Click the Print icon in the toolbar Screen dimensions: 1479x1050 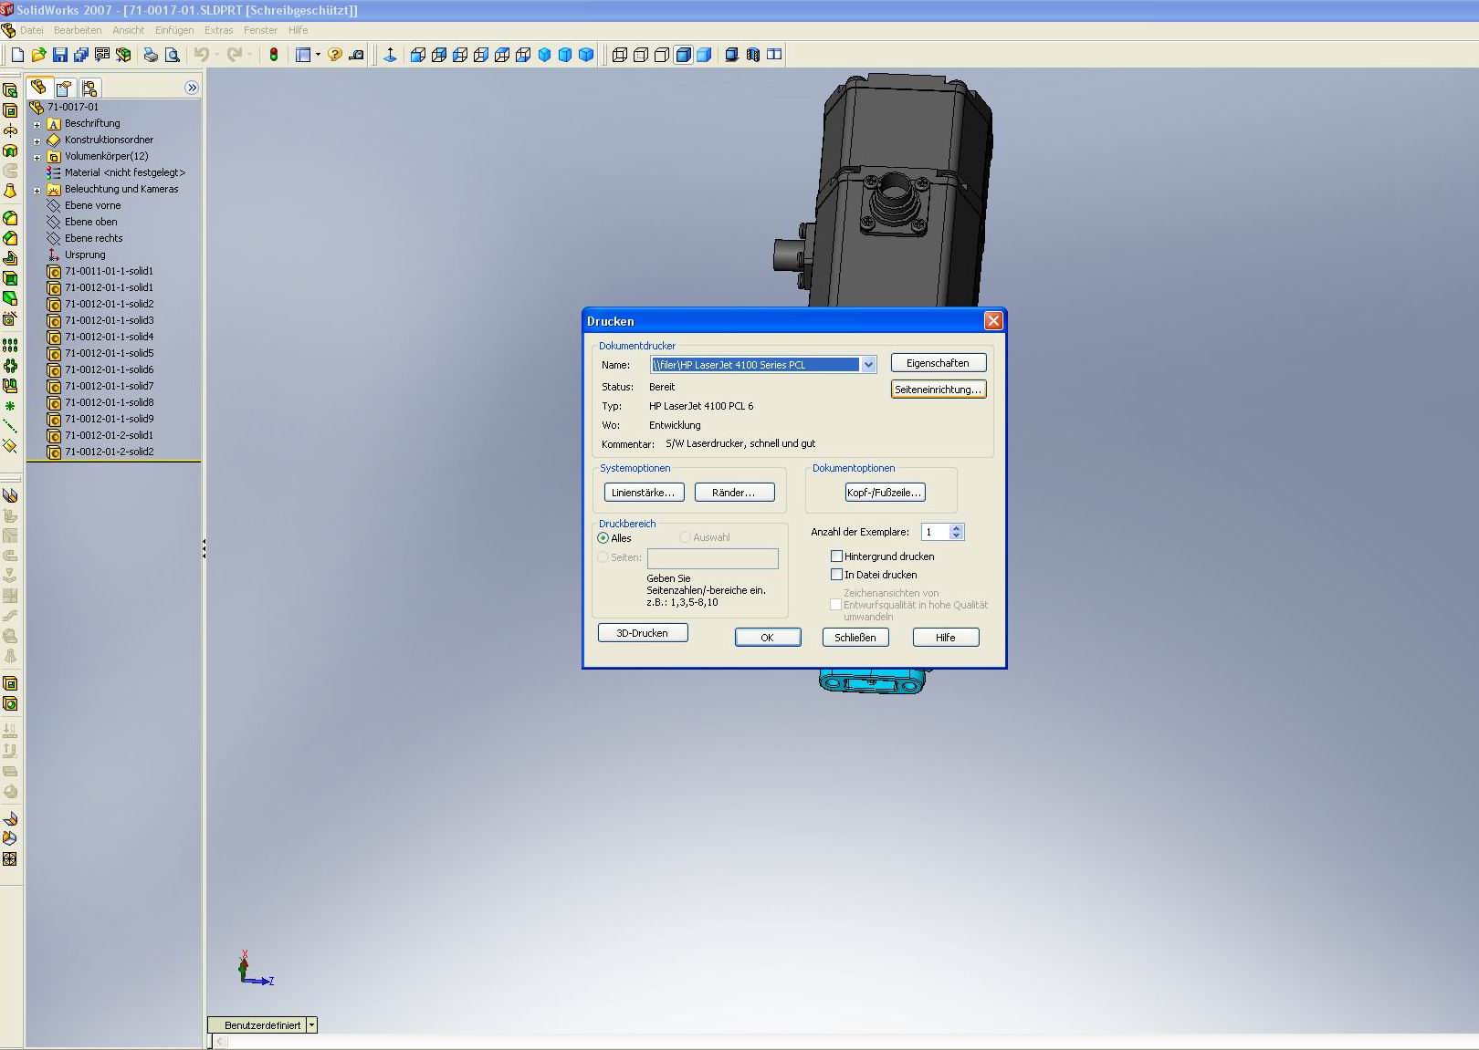151,55
